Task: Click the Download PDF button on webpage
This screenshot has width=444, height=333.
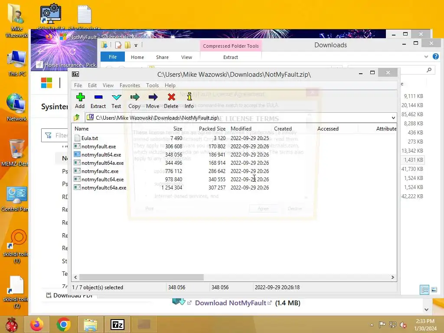Action: (x=70, y=295)
